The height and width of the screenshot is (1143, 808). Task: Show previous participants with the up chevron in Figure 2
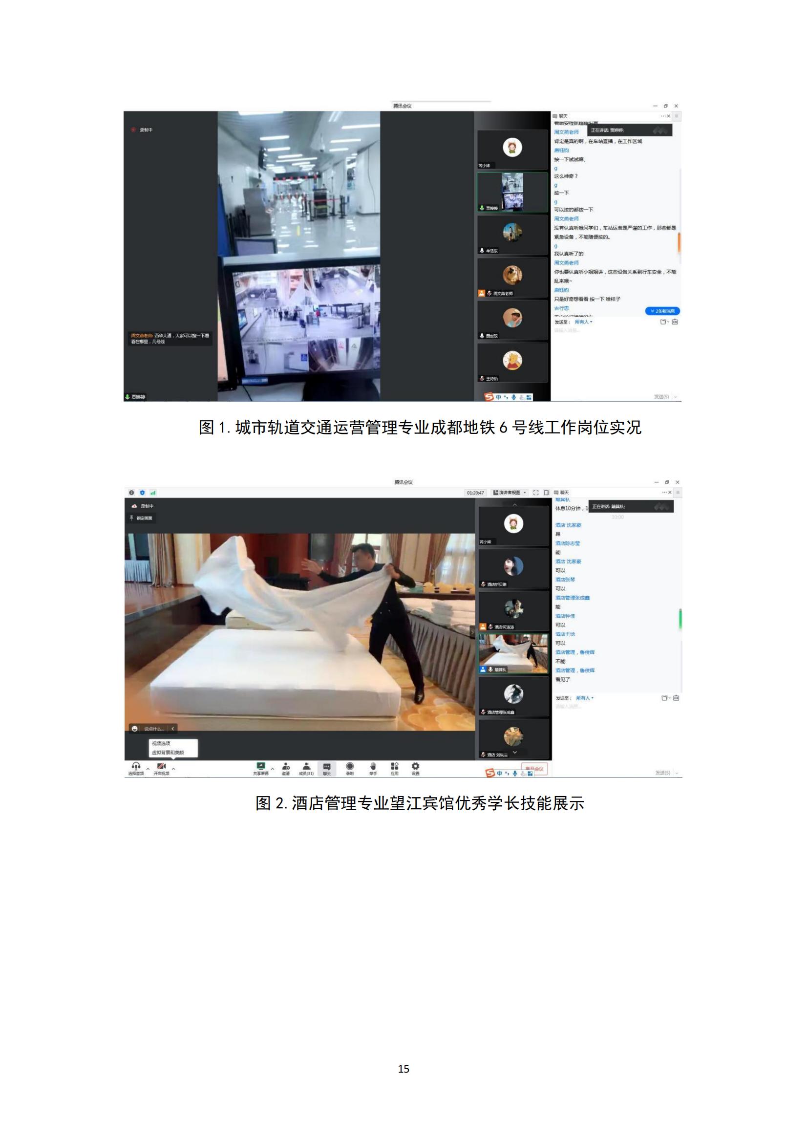pyautogui.click(x=515, y=504)
